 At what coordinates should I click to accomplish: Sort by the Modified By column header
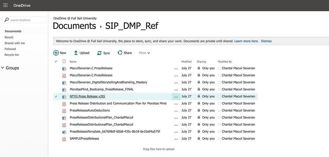click(225, 62)
